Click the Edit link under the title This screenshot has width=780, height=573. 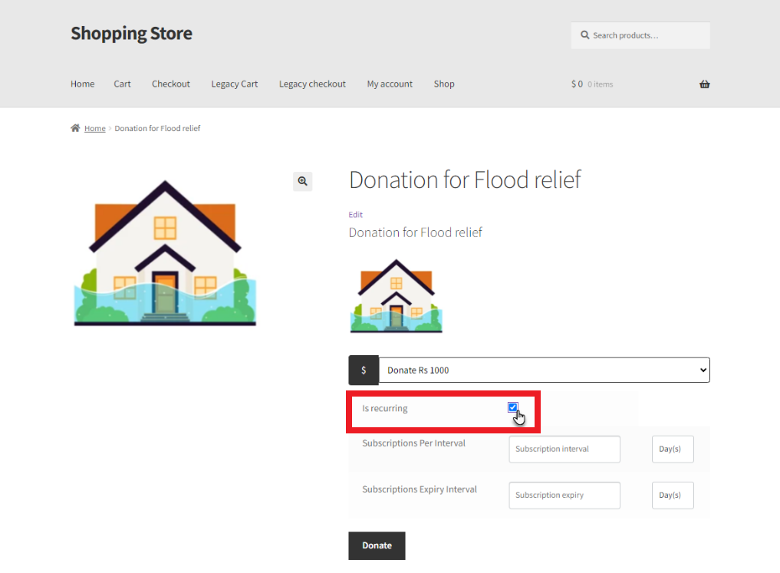click(355, 214)
